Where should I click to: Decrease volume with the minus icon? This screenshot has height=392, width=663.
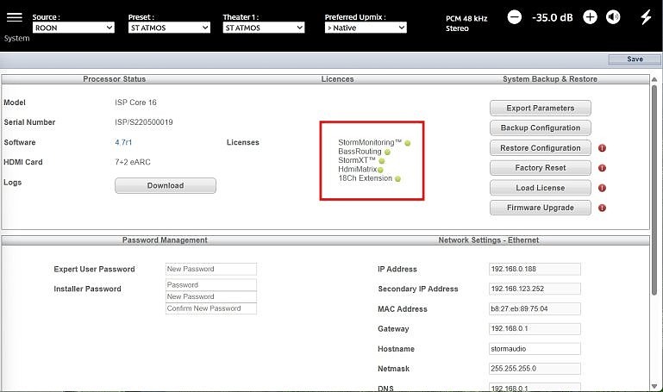coord(514,17)
